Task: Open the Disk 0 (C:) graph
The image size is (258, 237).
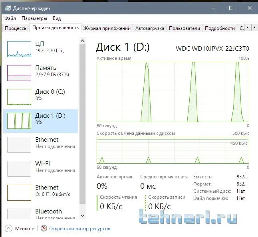Action: [19, 97]
